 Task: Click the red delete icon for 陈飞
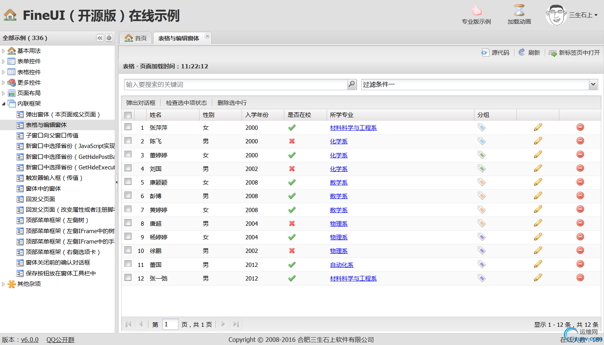pyautogui.click(x=580, y=141)
